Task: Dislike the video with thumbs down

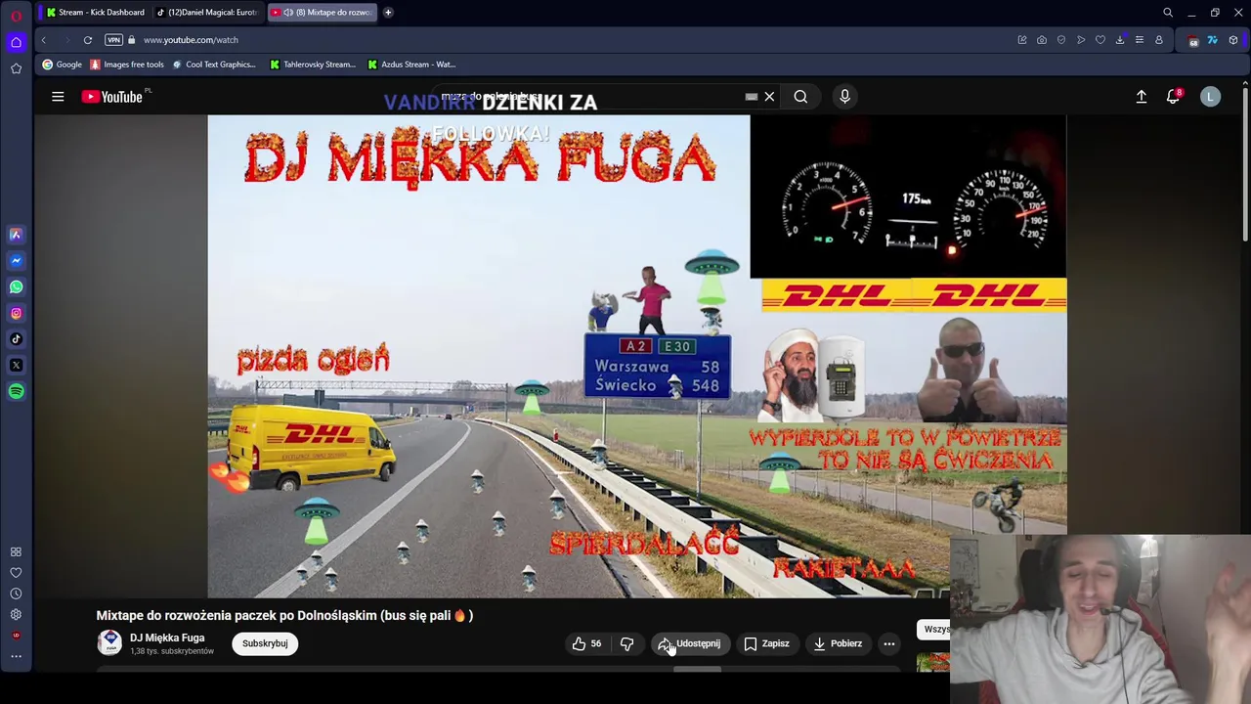Action: coord(627,643)
